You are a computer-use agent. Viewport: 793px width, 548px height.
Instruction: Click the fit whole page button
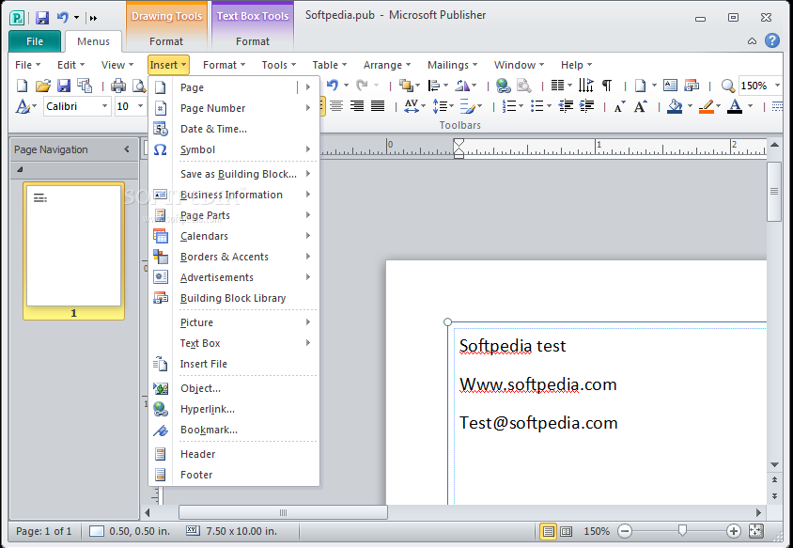[x=756, y=531]
